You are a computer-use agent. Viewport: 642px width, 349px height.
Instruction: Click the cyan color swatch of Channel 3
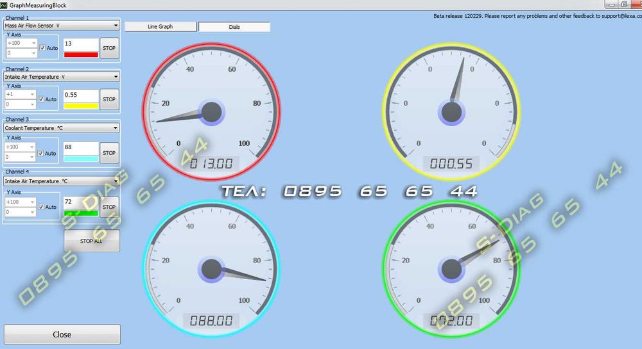coord(81,159)
